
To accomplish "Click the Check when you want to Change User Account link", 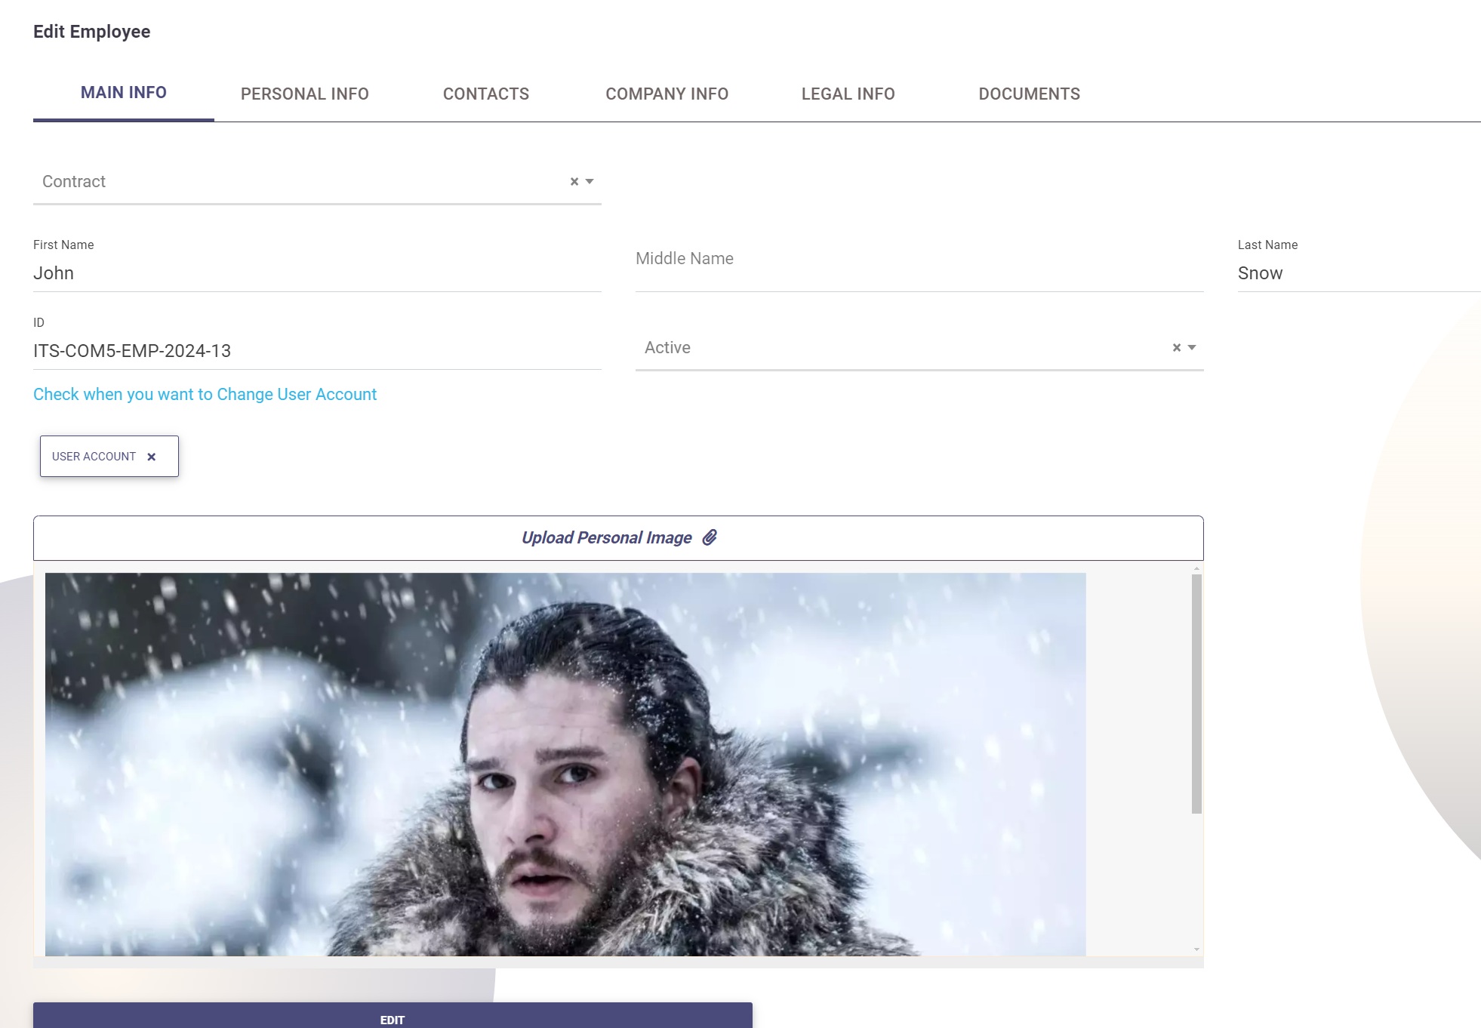I will click(205, 394).
